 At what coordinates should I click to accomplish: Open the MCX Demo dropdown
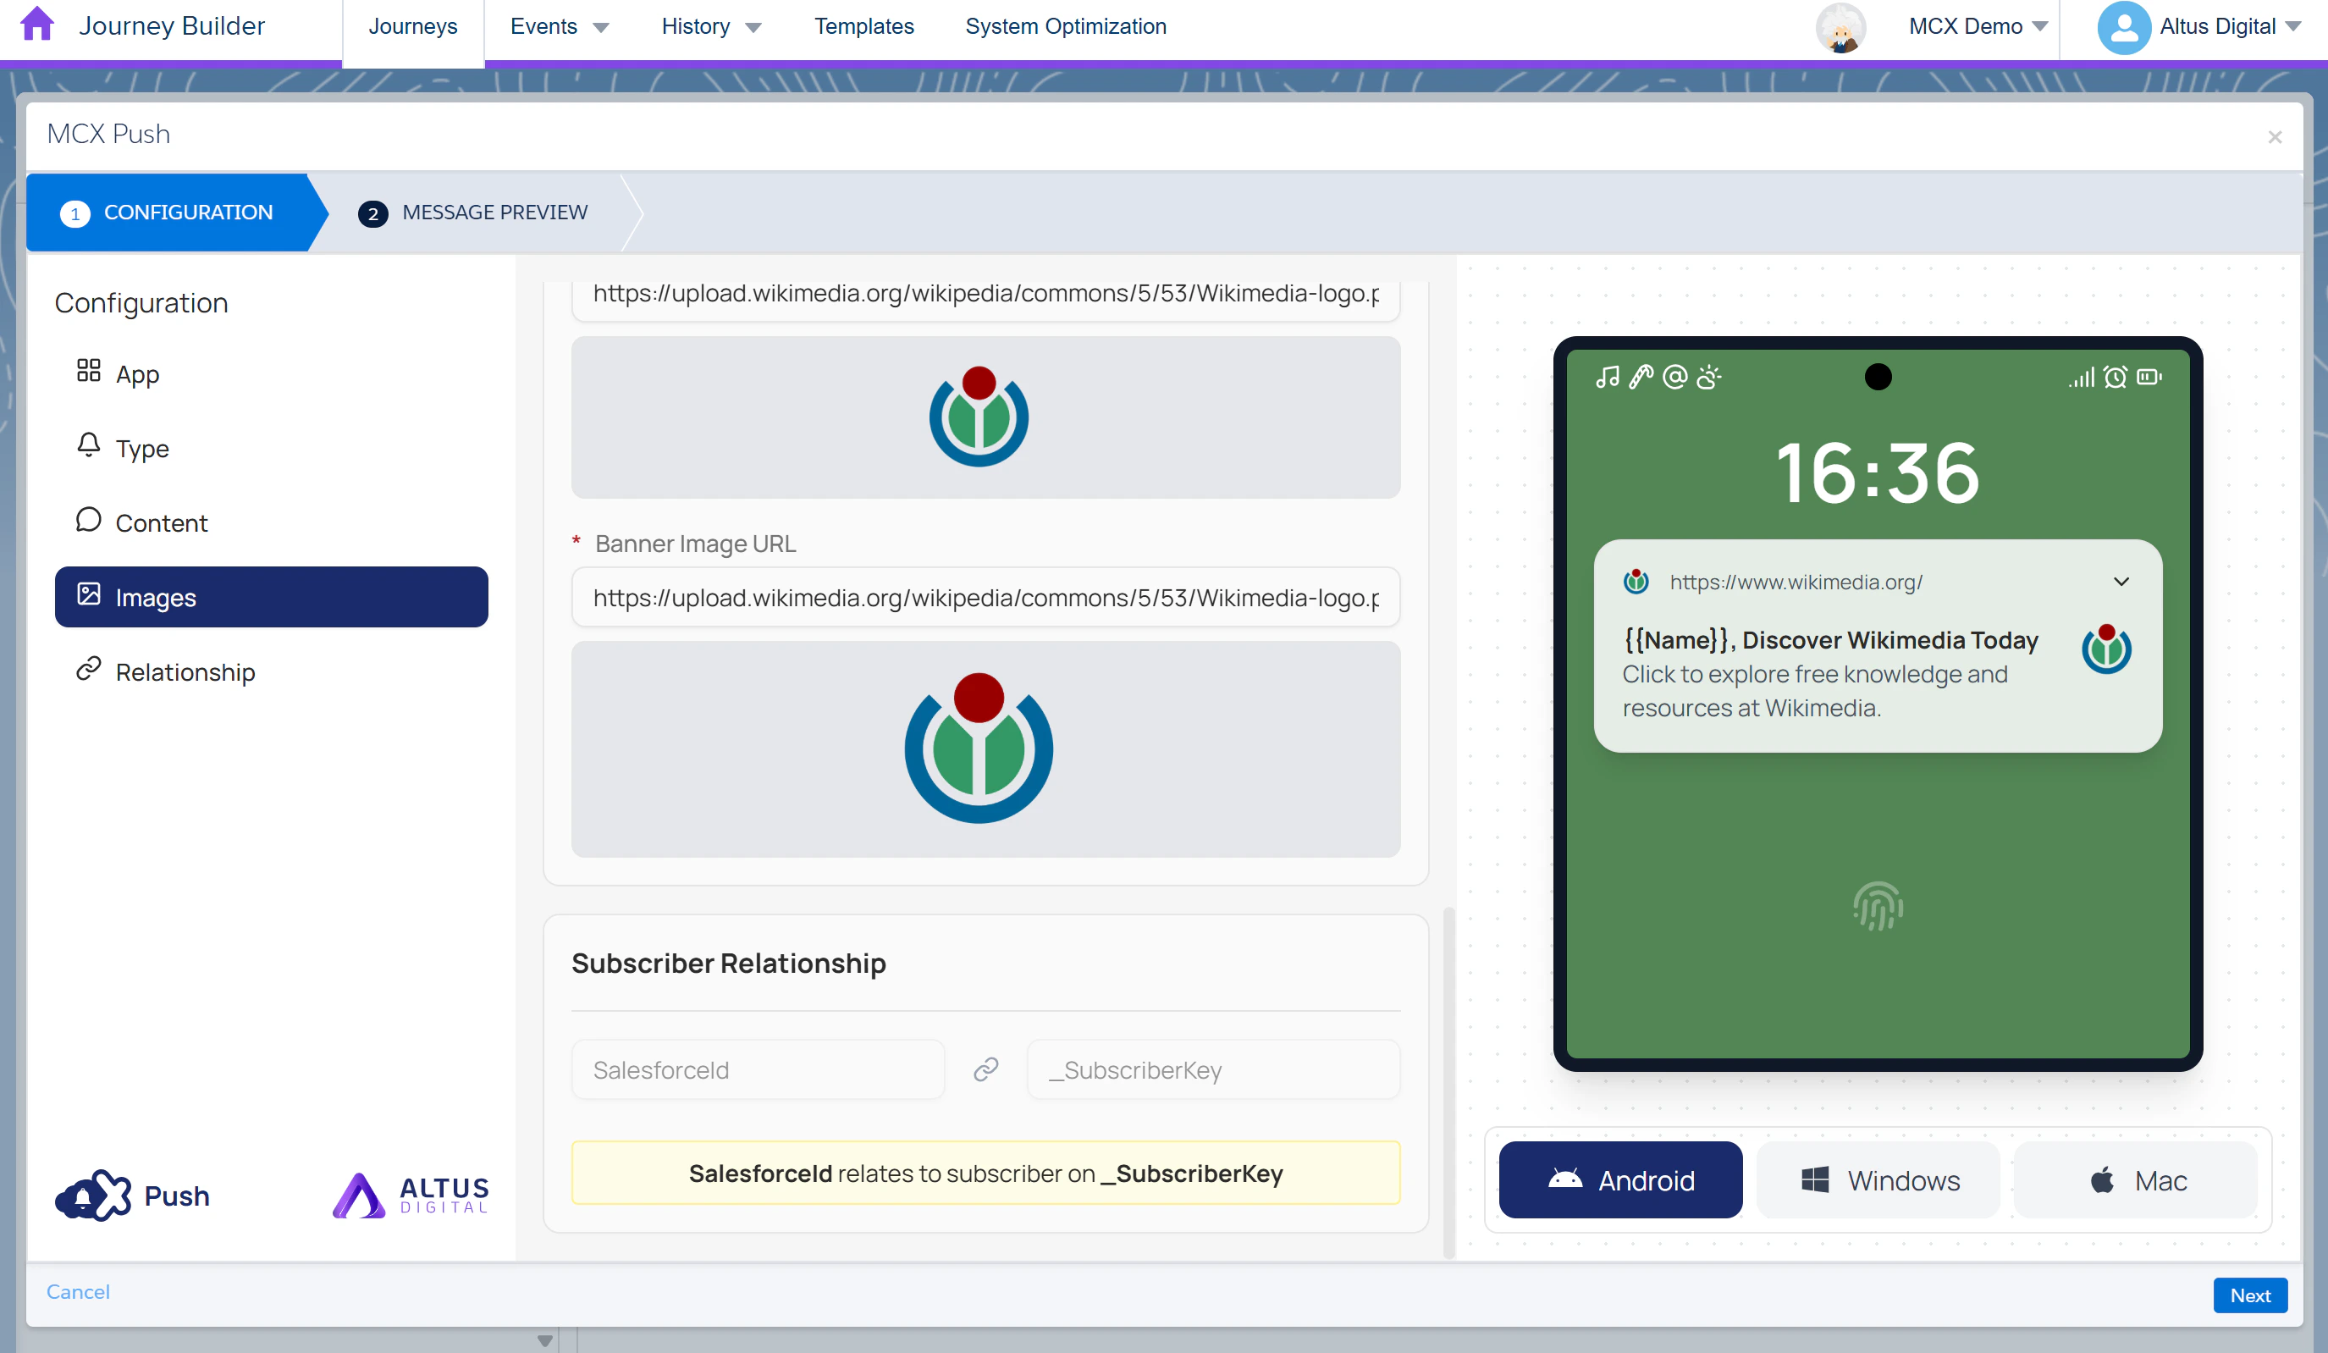click(1978, 27)
